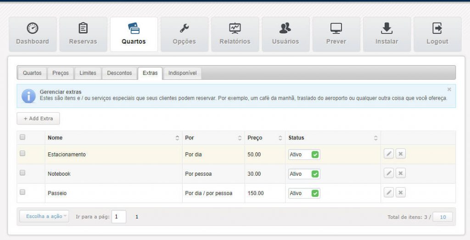This screenshot has width=470, height=240.
Task: Switch to the Descontos tab
Action: click(x=119, y=73)
